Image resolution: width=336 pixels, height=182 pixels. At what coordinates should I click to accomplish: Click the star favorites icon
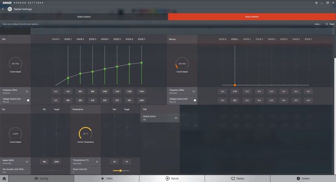[x=316, y=3]
